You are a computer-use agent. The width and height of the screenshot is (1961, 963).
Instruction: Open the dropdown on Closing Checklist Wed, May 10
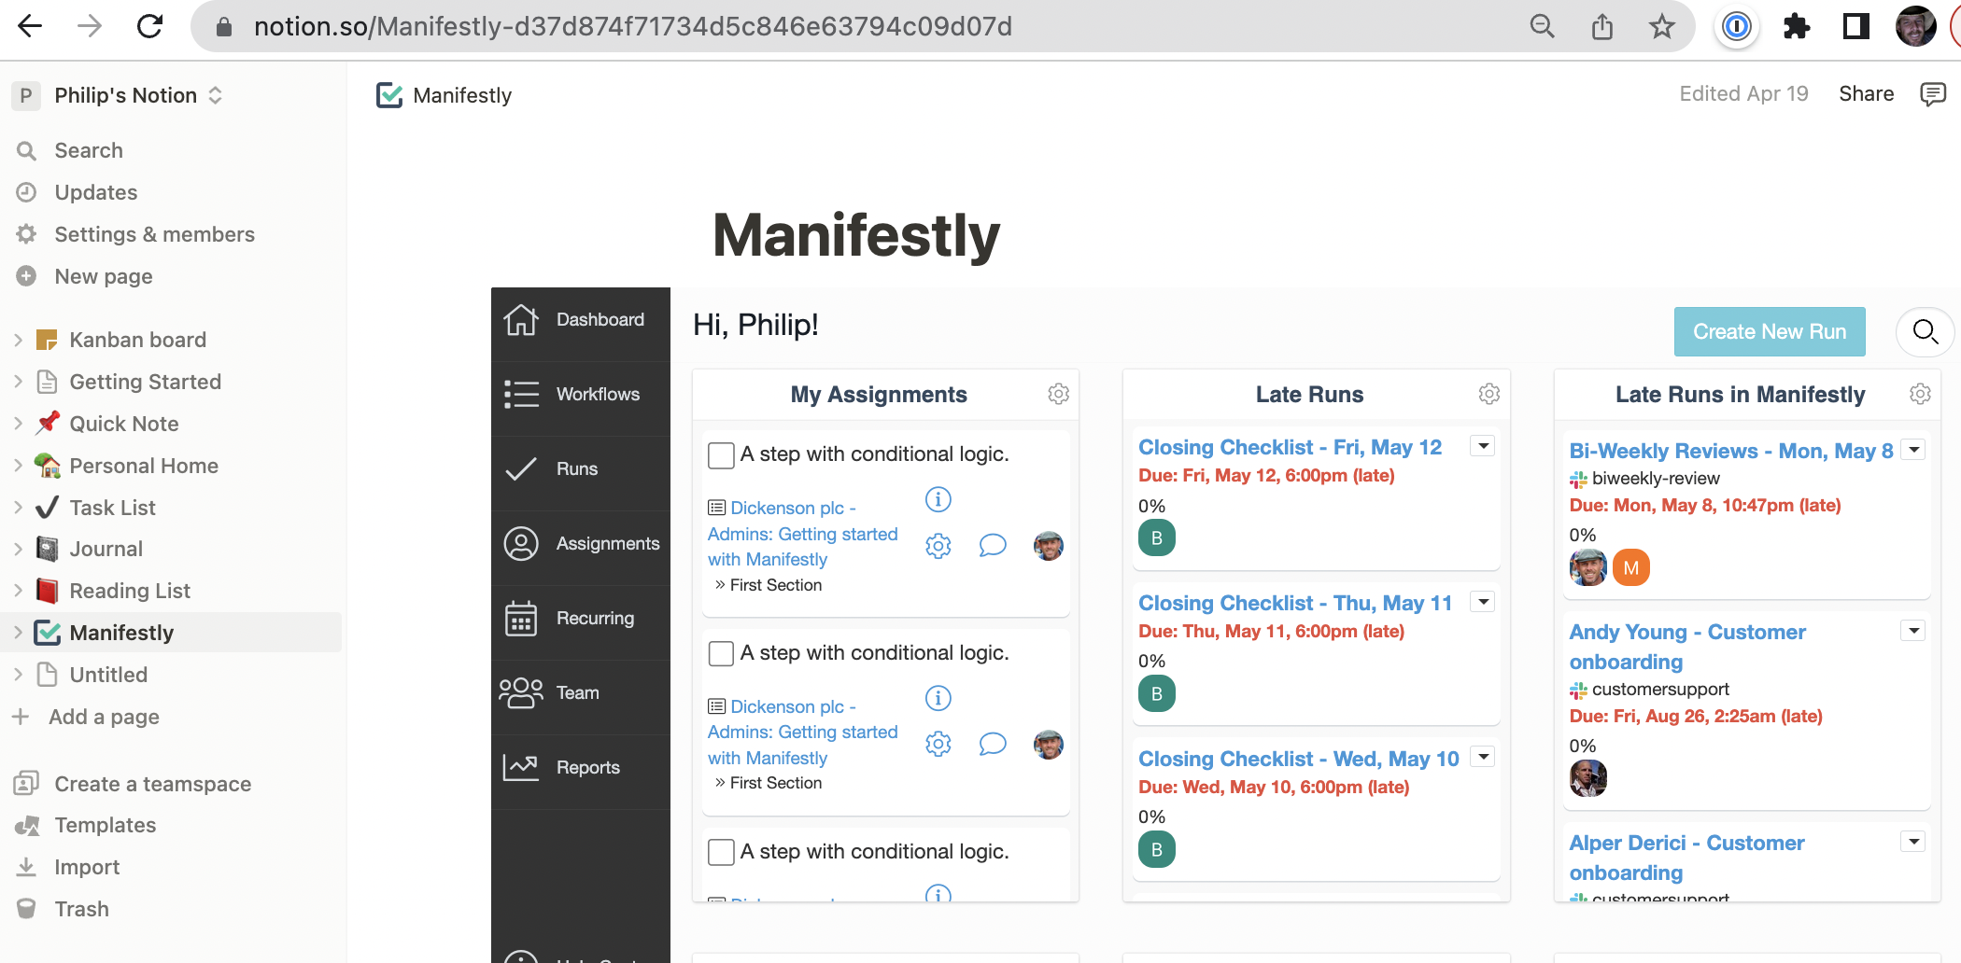click(x=1483, y=757)
